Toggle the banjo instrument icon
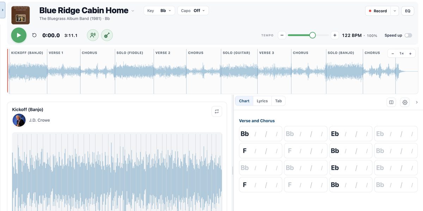Image resolution: width=423 pixels, height=211 pixels. (107, 35)
